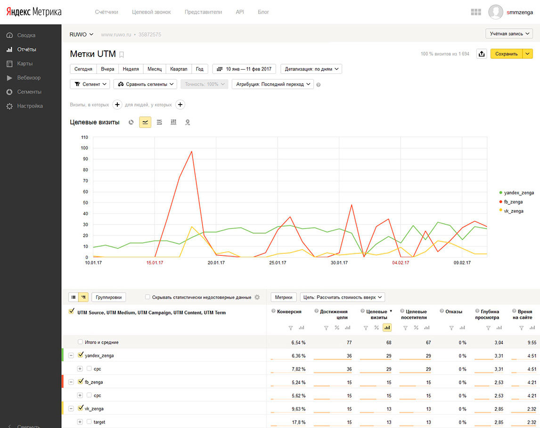
Task: Open statistical data settings gear
Action: (x=257, y=297)
